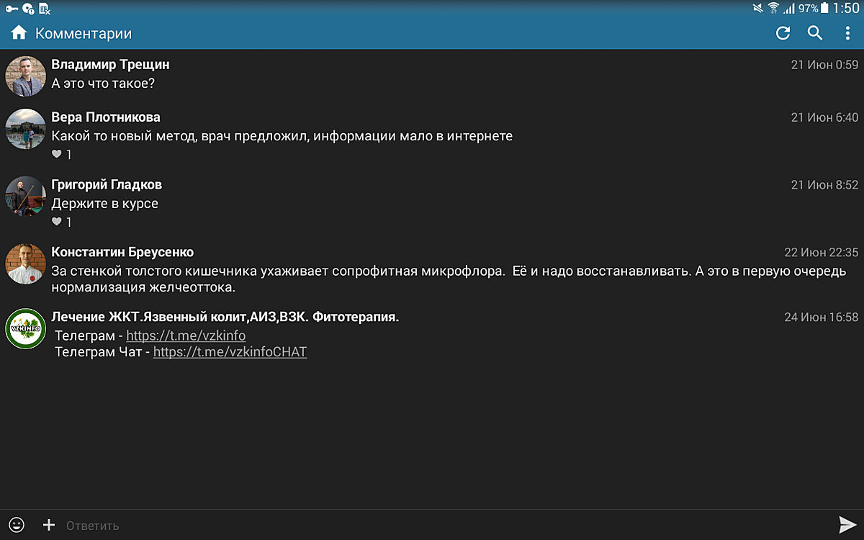Open Владимир Трещин's avatar
Screen dimensions: 864x540
pos(26,75)
